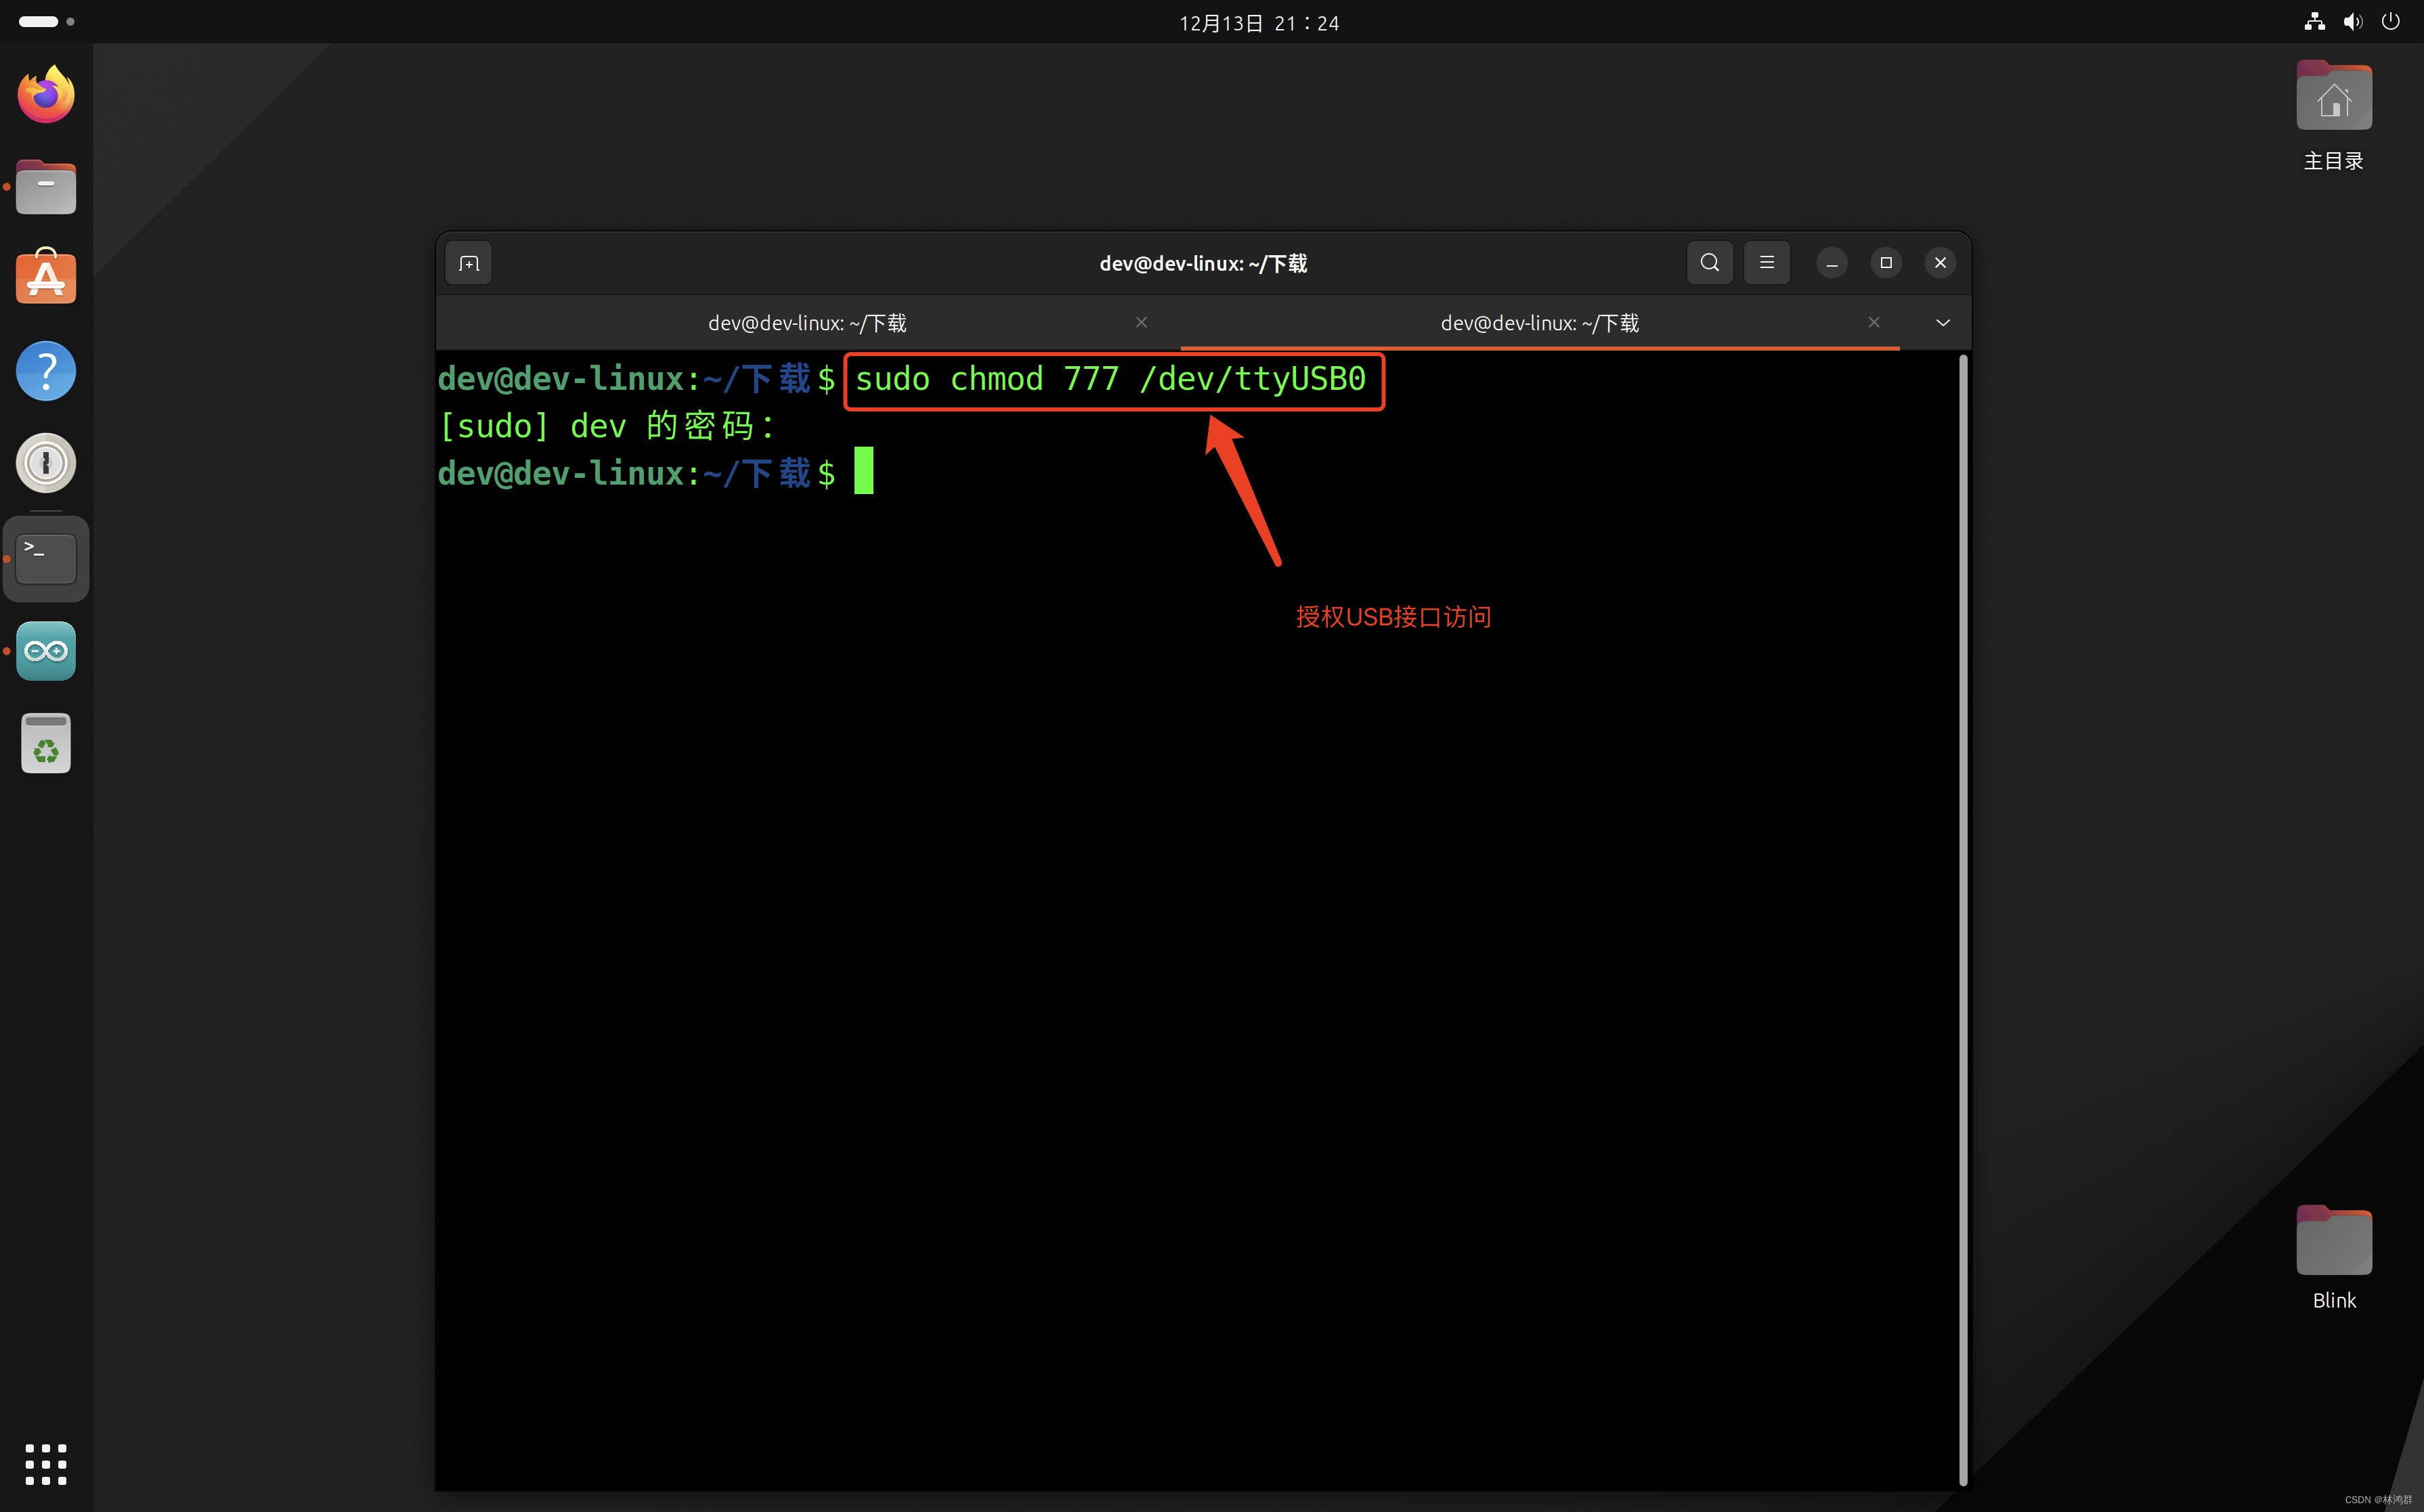This screenshot has width=2424, height=1512.
Task: Select the second terminal tab
Action: [1540, 323]
